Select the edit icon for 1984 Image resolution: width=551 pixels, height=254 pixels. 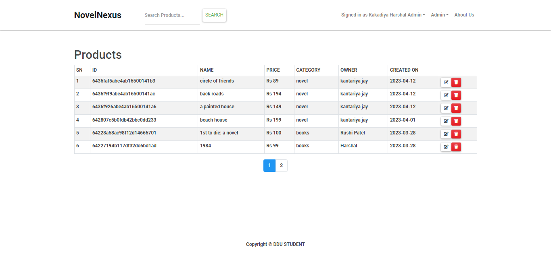tap(446, 147)
